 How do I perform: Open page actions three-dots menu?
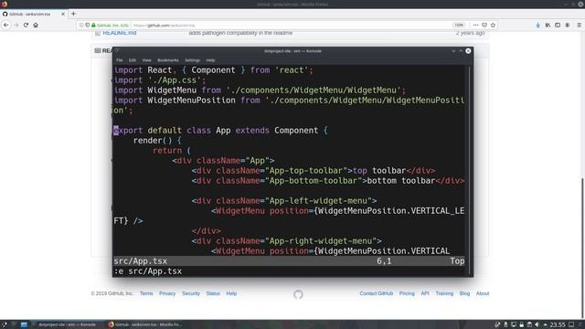pos(475,25)
